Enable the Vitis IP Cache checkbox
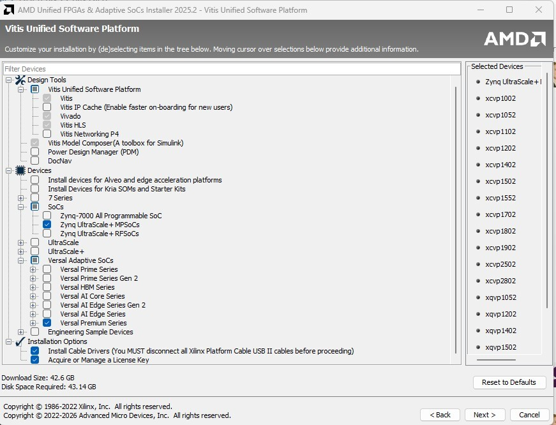Viewport: 556px width, 425px height. point(47,107)
